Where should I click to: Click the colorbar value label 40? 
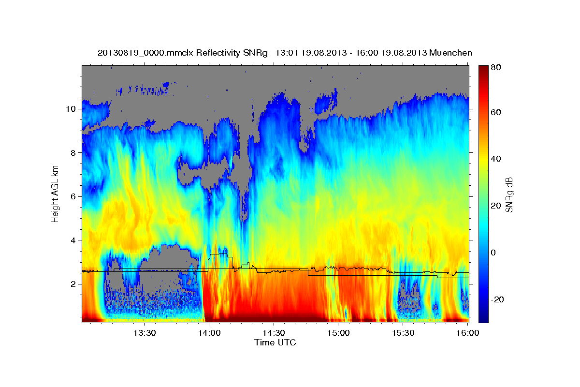pyautogui.click(x=496, y=159)
